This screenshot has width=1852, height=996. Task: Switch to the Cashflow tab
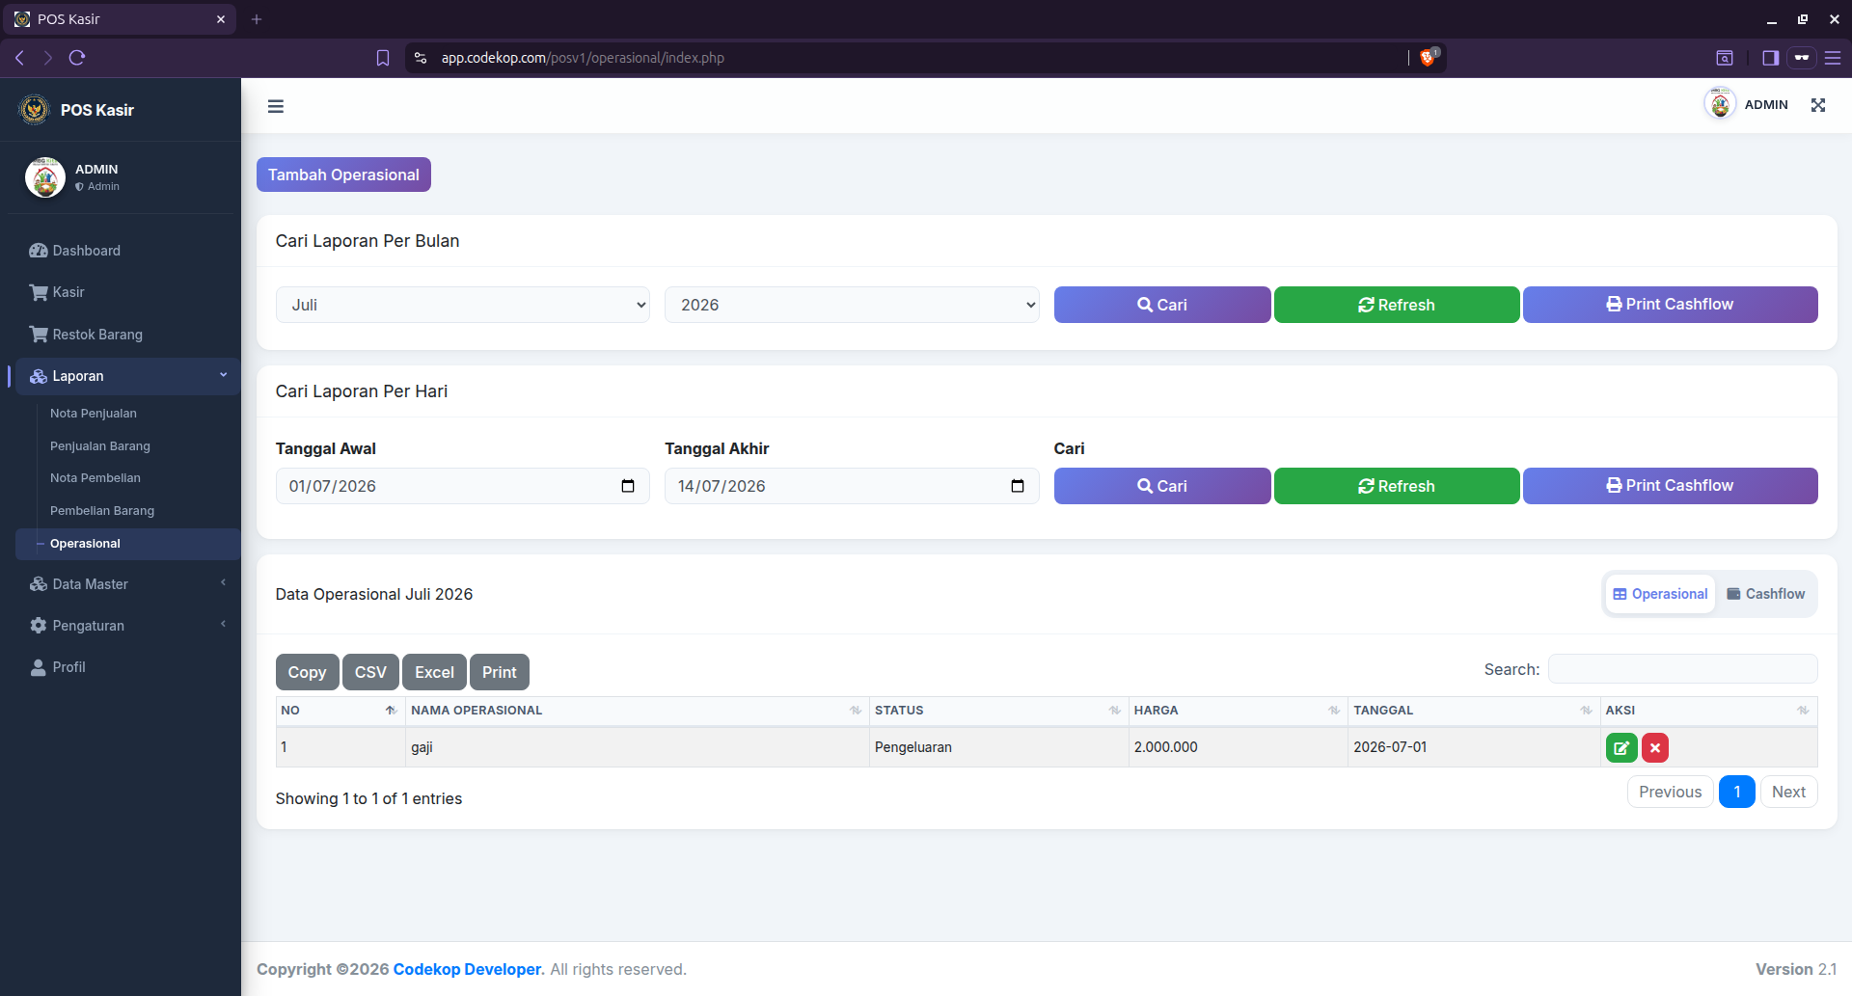1765,594
